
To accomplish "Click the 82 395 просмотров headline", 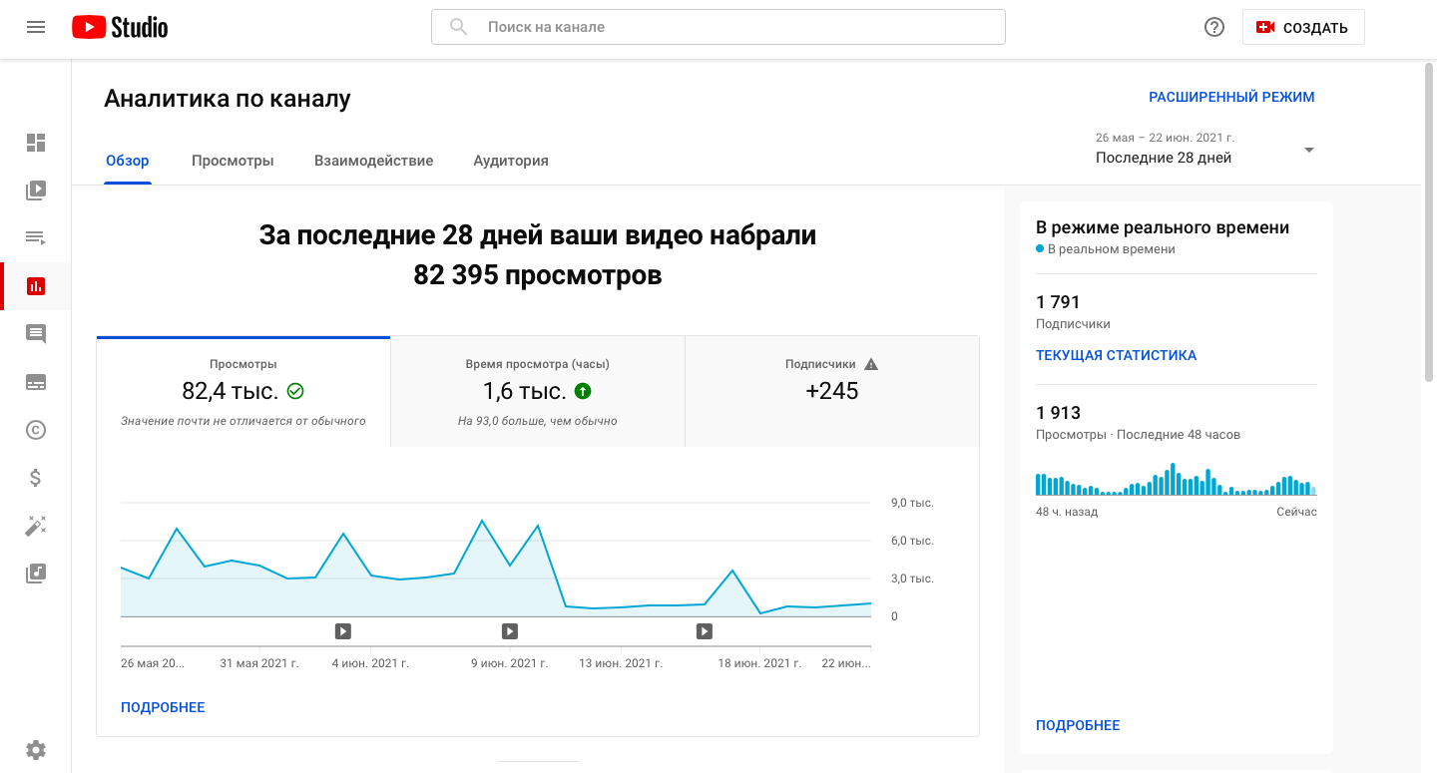I will click(538, 275).
